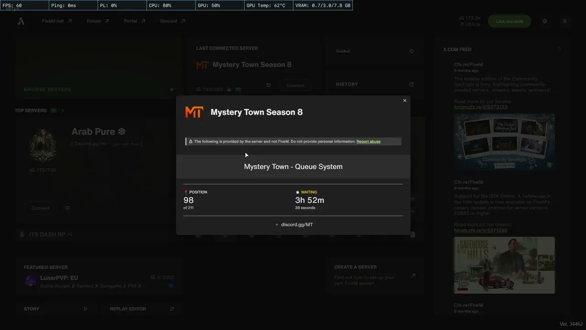This screenshot has height=330, width=586.
Task: Click the REPLAY EDITOR refresh icon
Action: click(172, 309)
